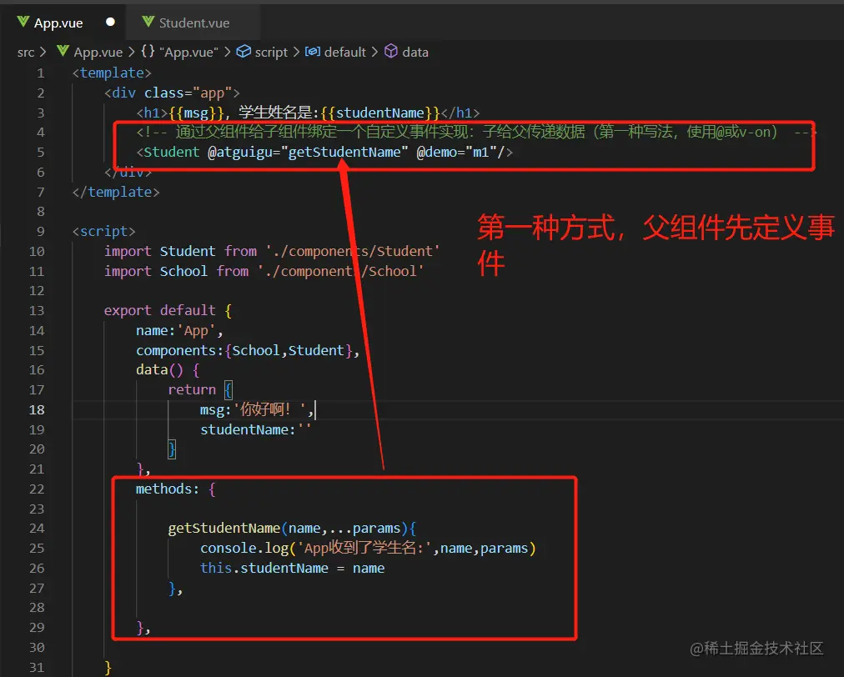Screen dimensions: 844x677
Task: Click the Vue icon in breadcrumb
Action: coord(63,51)
